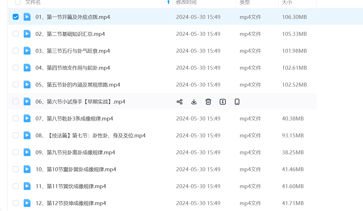Toggle the select-all checkbox in header
The image size is (363, 211).
point(18,2)
